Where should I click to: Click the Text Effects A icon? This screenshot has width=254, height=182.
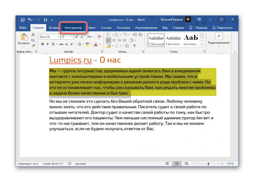[79, 44]
